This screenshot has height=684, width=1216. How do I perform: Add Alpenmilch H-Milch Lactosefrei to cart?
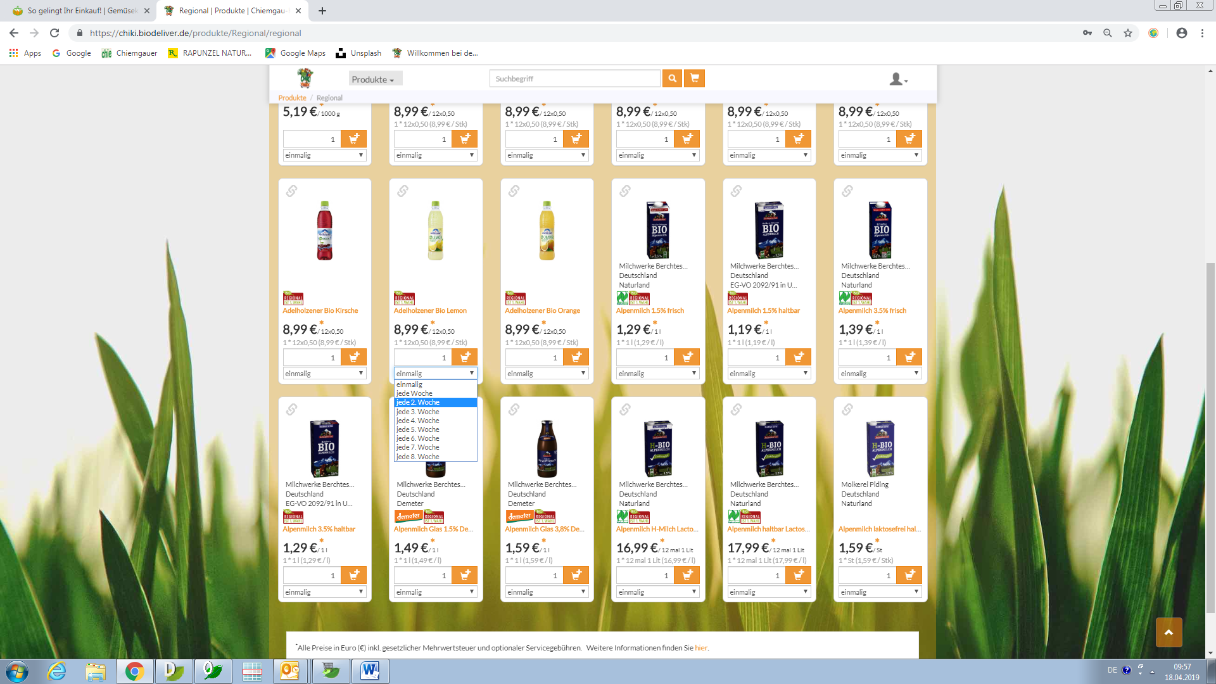tap(687, 575)
